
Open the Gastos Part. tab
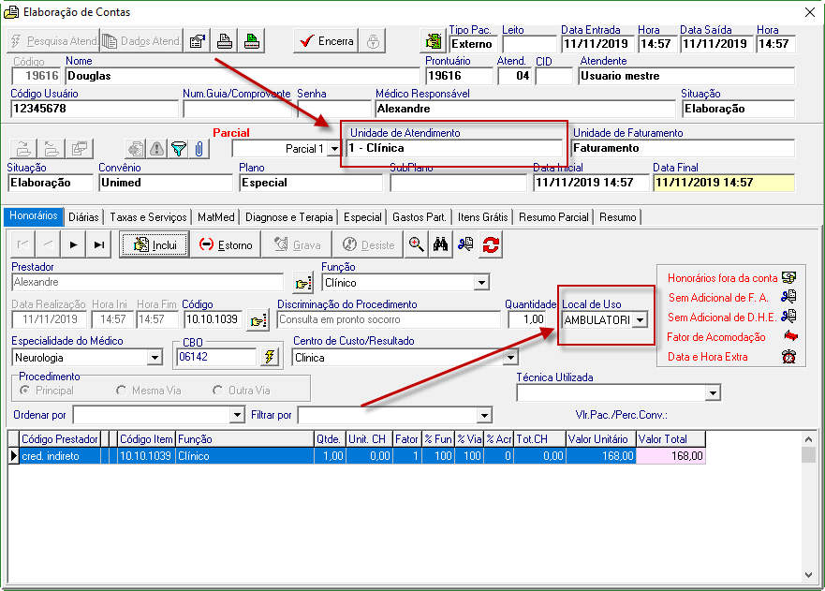point(420,216)
